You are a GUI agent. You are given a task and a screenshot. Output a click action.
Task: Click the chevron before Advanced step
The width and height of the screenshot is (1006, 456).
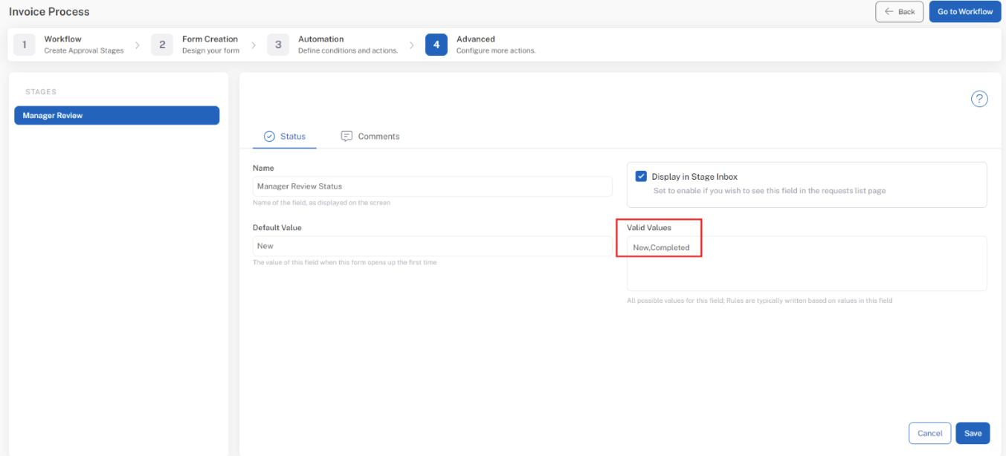coord(412,44)
